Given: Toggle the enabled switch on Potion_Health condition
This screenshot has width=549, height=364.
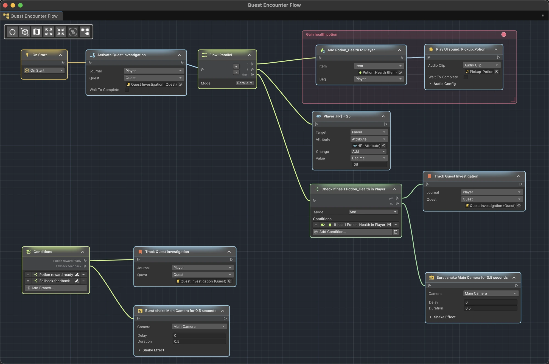Looking at the screenshot, I should pyautogui.click(x=323, y=225).
